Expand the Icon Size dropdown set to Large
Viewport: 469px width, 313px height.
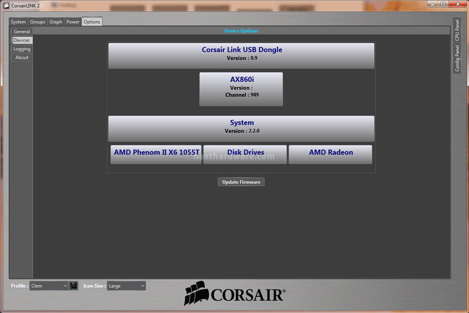tap(127, 286)
